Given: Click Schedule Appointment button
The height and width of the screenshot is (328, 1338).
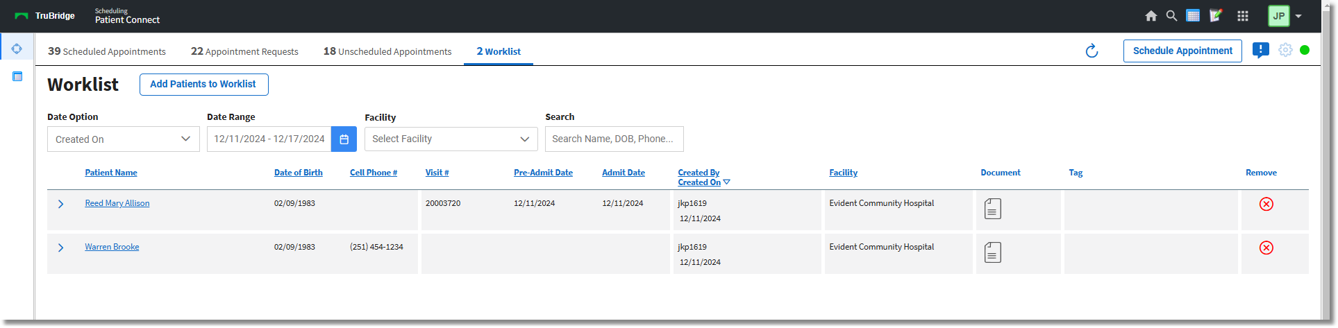Looking at the screenshot, I should tap(1182, 51).
